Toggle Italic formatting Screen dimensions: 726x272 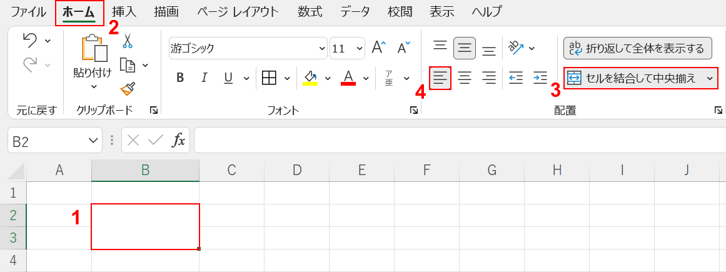coord(204,78)
